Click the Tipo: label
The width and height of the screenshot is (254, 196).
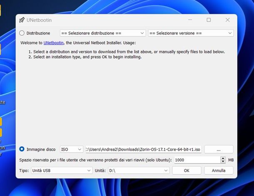pyautogui.click(x=24, y=171)
